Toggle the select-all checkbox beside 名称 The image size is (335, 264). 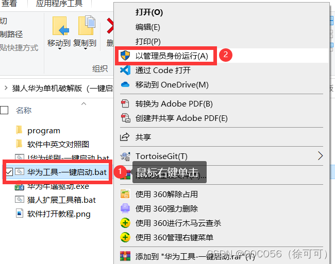pos(4,110)
